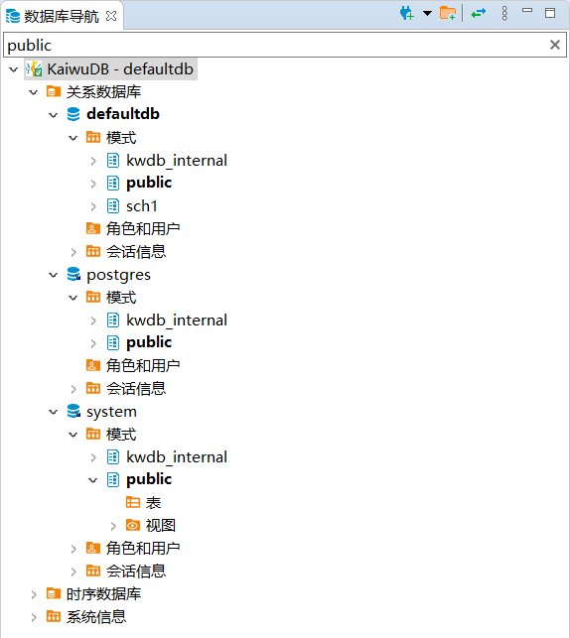This screenshot has height=638, width=570.
Task: Close the 数据库导航 tab
Action: [111, 16]
